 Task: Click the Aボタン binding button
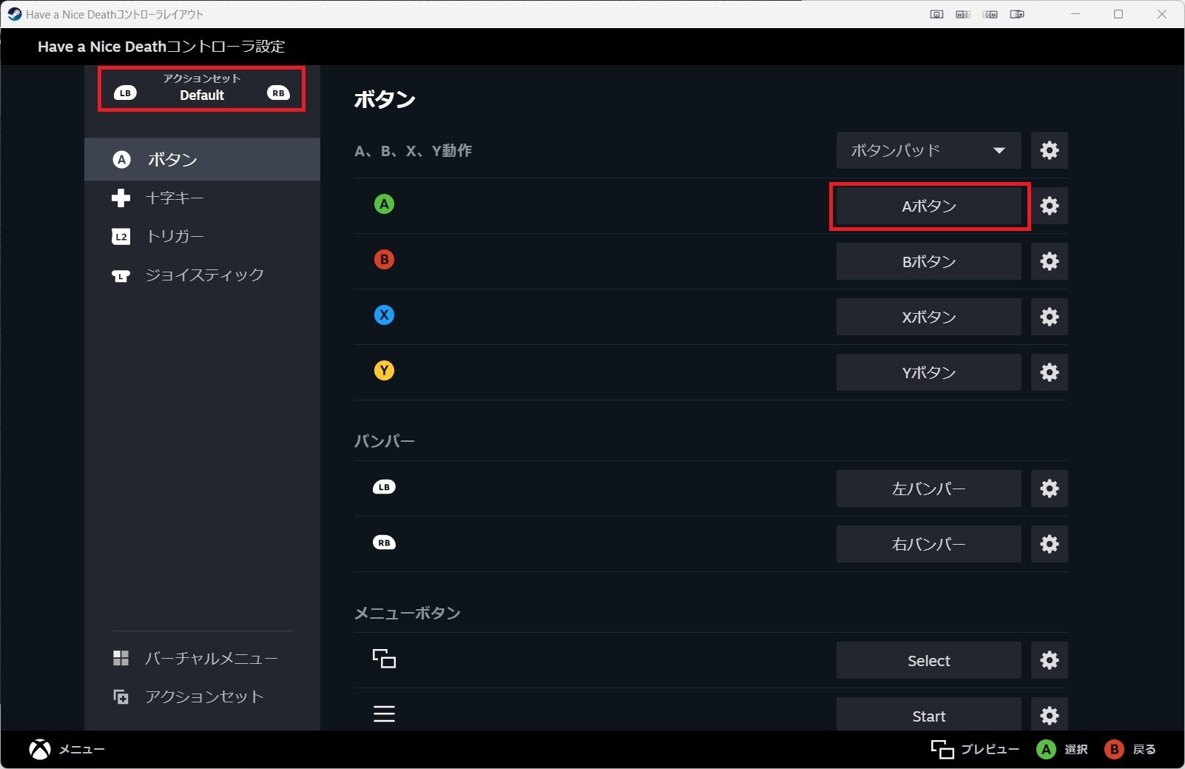pos(928,206)
